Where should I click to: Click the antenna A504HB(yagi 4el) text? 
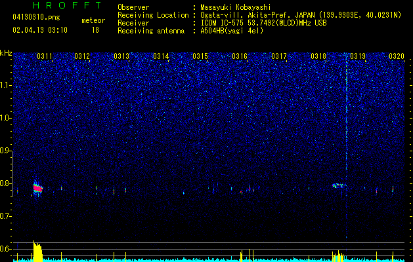232,31
